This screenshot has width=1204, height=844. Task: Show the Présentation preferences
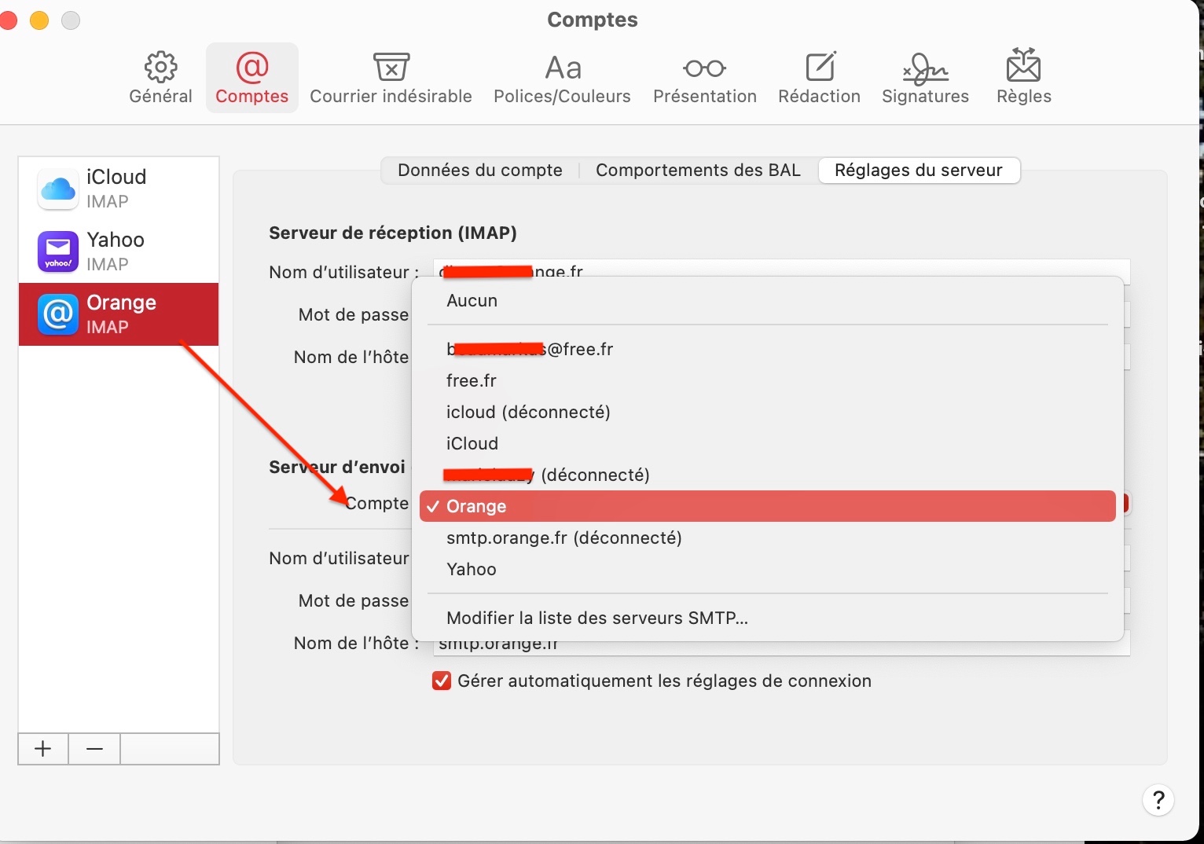click(705, 78)
